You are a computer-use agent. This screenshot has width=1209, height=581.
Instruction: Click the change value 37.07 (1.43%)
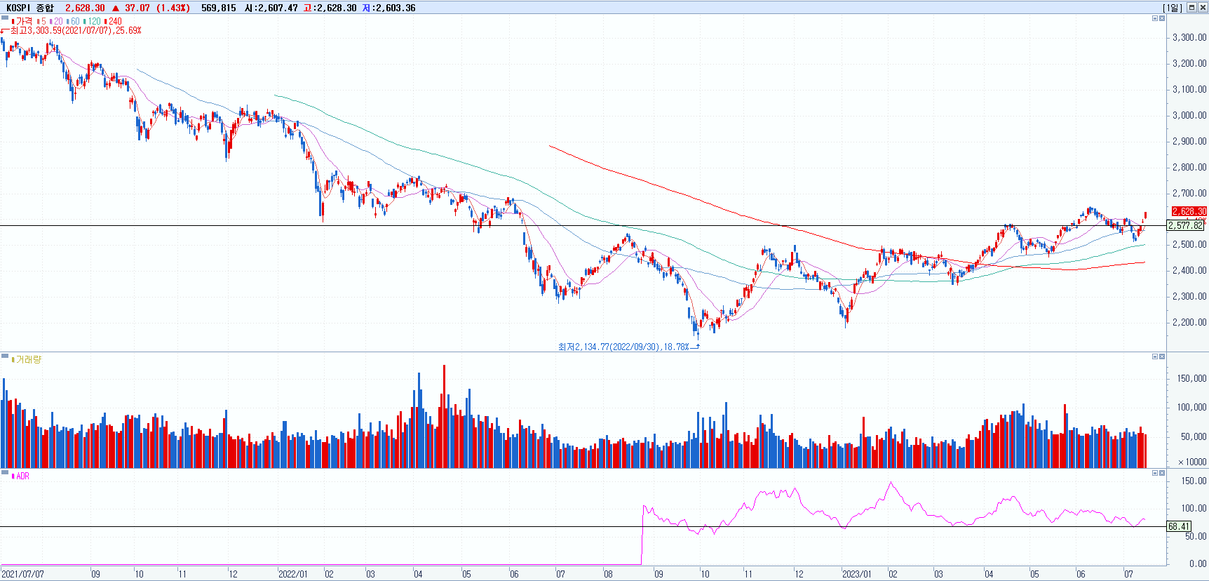pyautogui.click(x=157, y=8)
